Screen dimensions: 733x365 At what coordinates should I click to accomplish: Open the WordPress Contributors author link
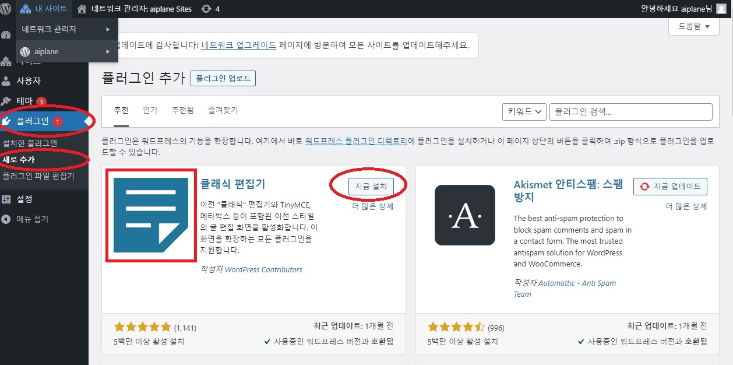point(263,269)
